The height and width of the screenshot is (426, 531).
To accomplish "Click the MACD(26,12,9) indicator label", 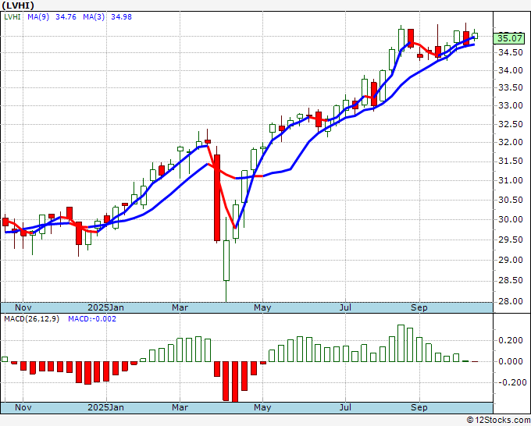I will coord(31,319).
